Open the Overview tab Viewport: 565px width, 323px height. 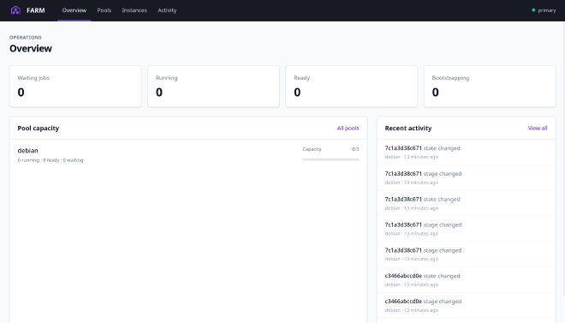pos(74,10)
